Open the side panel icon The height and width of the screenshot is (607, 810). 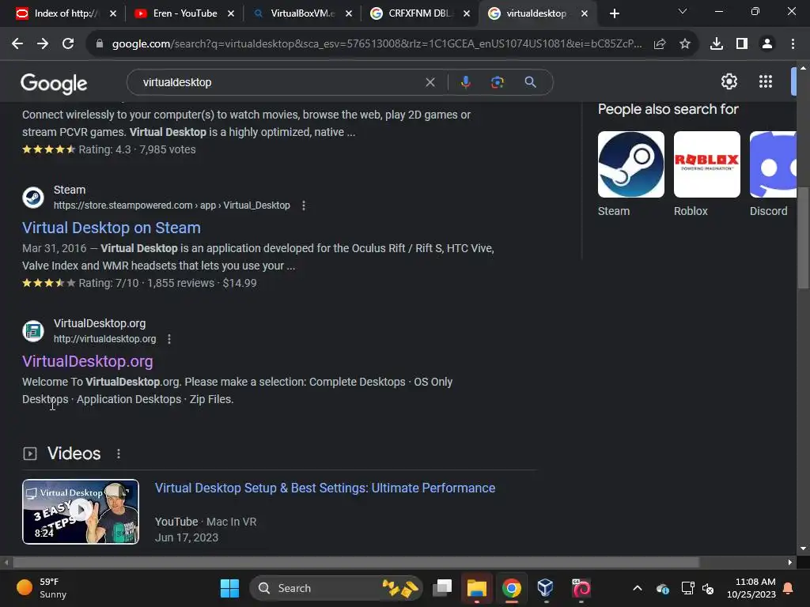click(x=742, y=44)
